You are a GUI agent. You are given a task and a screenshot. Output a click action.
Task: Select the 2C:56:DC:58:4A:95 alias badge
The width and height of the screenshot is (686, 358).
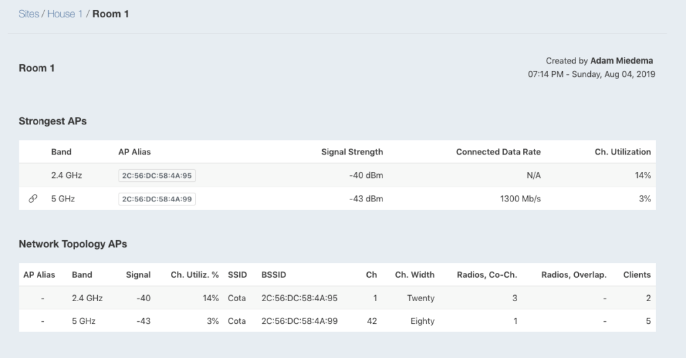coord(157,175)
